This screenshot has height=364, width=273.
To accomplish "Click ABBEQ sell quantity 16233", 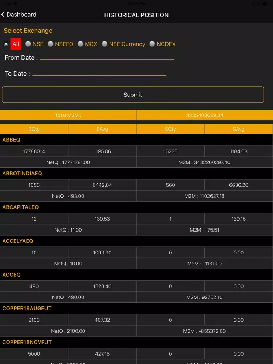I will (170, 151).
